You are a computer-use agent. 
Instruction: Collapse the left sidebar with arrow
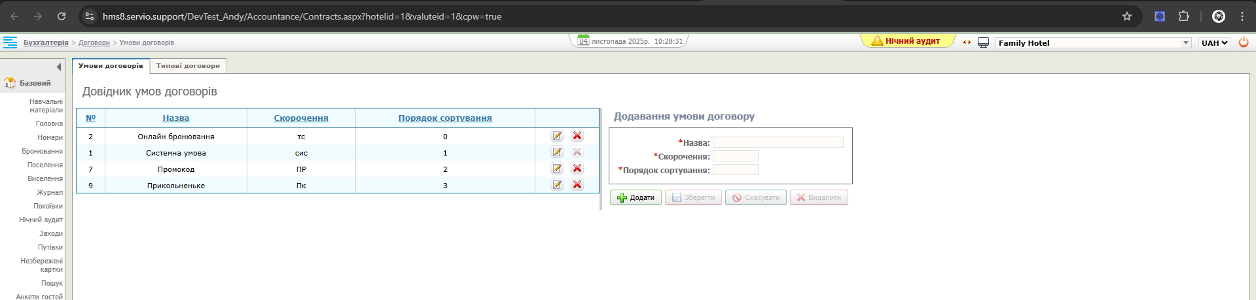click(59, 67)
